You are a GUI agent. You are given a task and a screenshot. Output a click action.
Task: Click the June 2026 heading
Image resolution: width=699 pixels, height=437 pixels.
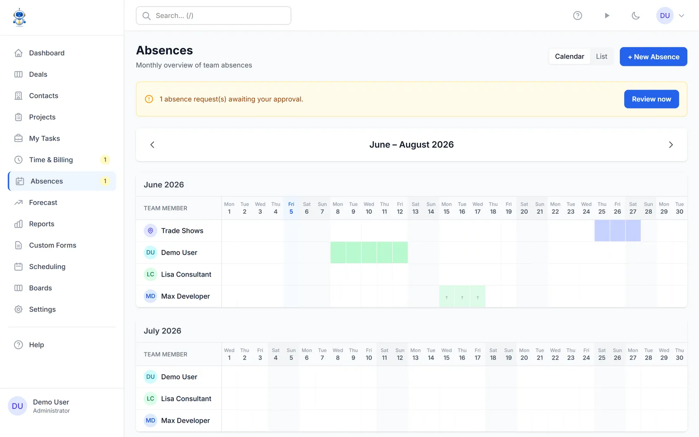(x=164, y=185)
